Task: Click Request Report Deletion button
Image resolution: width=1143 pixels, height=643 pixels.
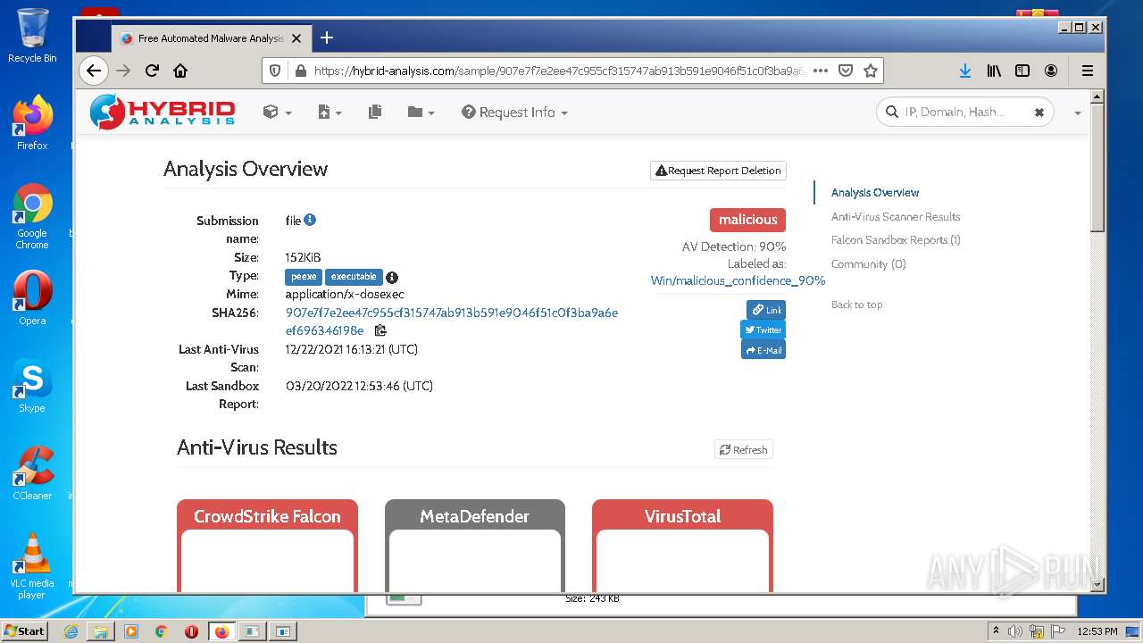Action: coord(718,171)
